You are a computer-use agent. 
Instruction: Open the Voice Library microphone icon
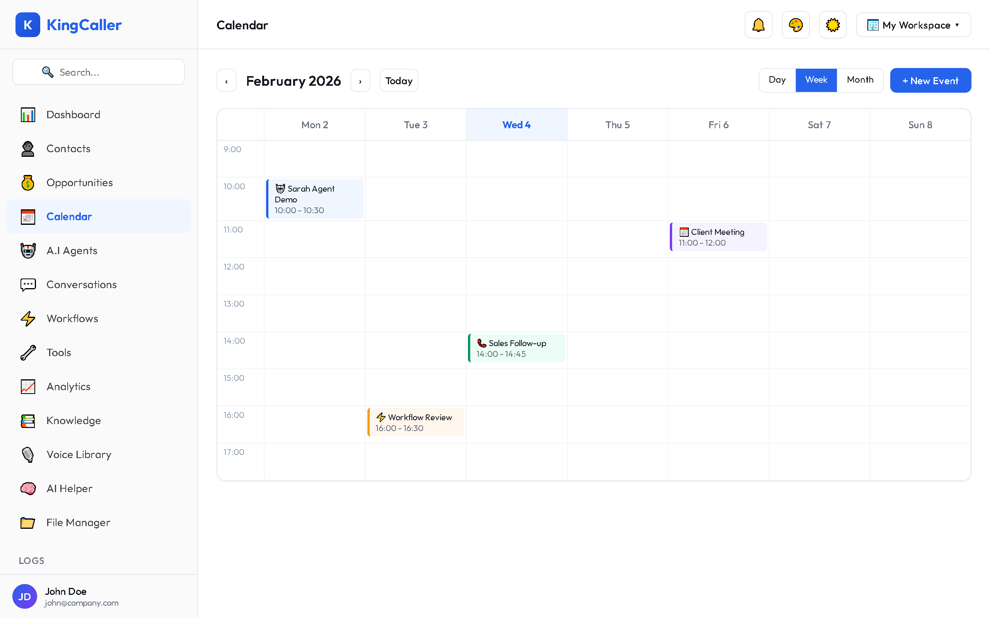click(27, 454)
